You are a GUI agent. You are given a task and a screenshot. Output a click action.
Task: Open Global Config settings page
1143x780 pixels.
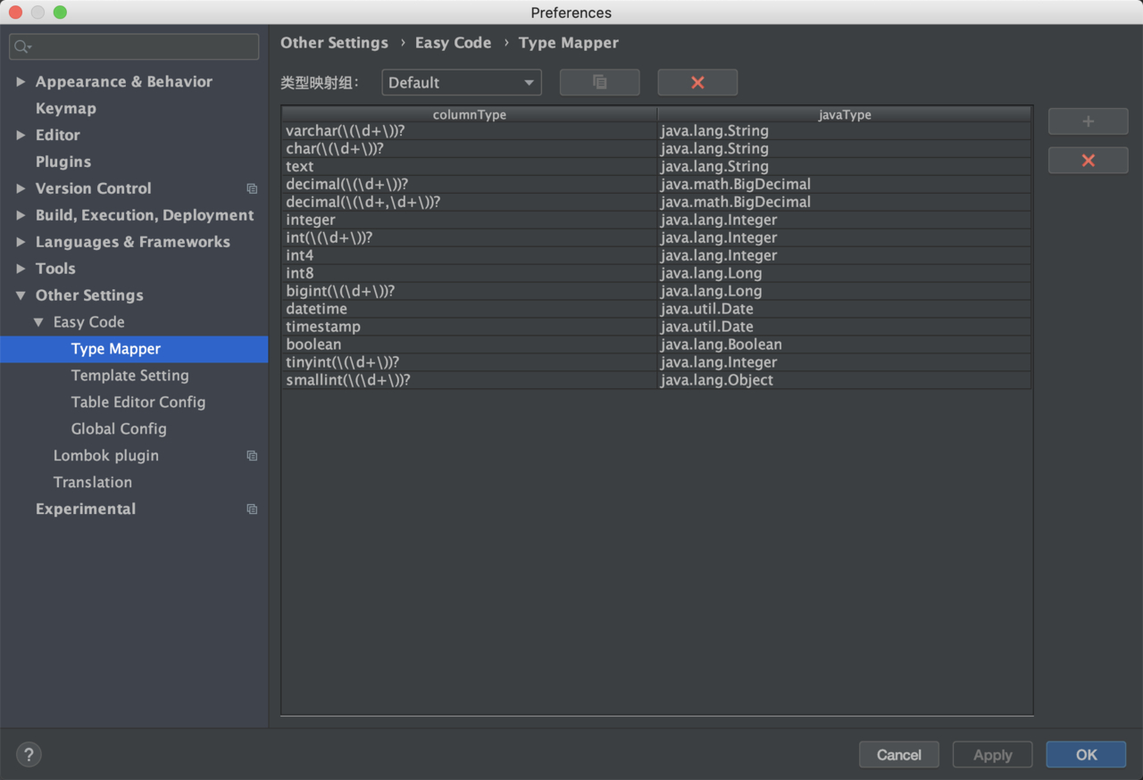(118, 429)
